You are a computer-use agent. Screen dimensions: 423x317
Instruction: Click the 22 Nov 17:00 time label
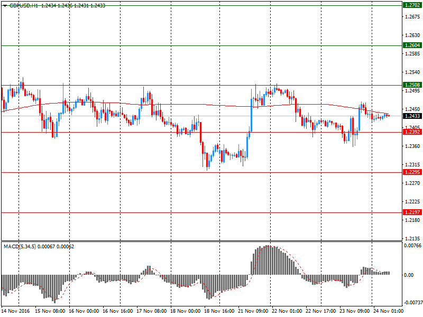pos(320,311)
